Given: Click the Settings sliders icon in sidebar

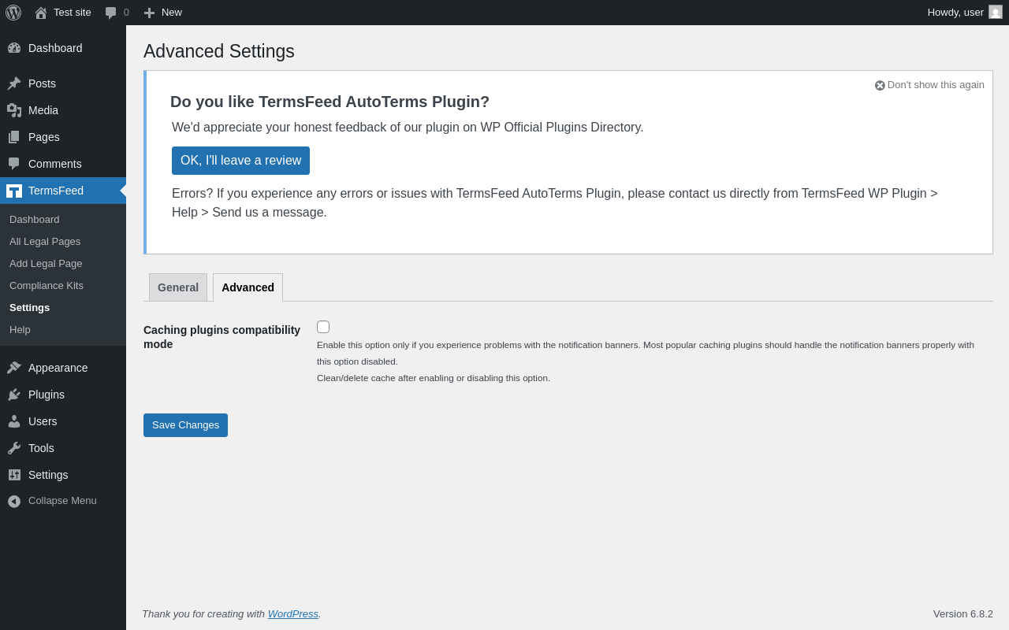Looking at the screenshot, I should [x=14, y=475].
